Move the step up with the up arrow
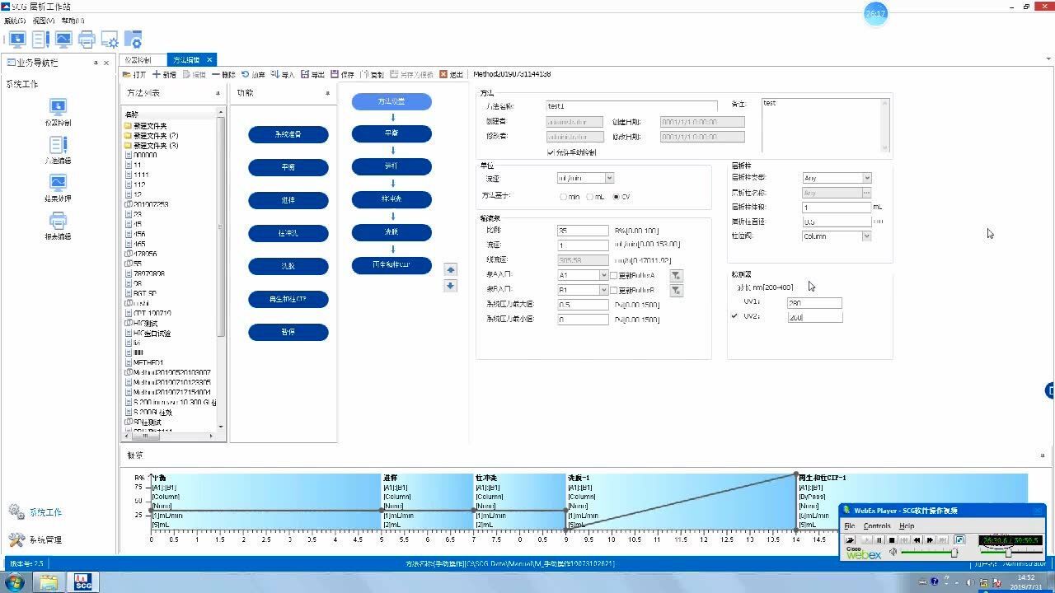Screen dimensions: 1055x593 450,270
